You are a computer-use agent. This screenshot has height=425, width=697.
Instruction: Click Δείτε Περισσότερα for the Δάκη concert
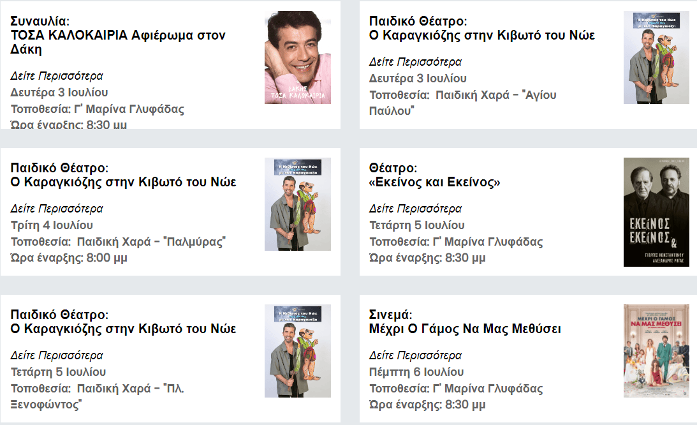(x=57, y=76)
